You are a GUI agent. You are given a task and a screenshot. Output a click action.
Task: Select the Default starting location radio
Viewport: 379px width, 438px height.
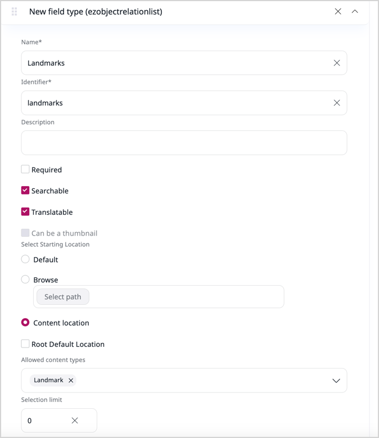pyautogui.click(x=25, y=259)
